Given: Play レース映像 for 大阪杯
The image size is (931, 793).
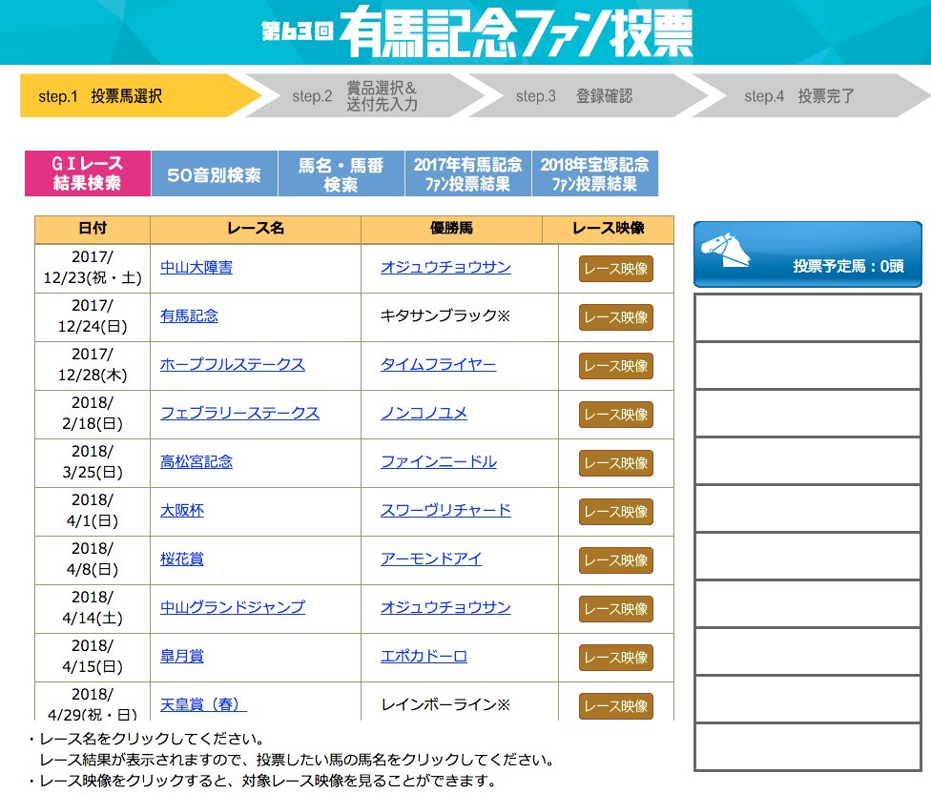Looking at the screenshot, I should pyautogui.click(x=615, y=512).
